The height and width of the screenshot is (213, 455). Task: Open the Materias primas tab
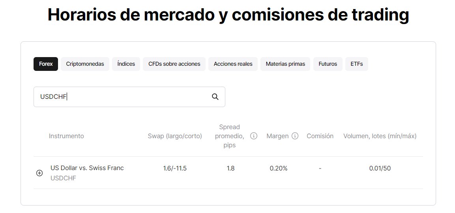(x=285, y=64)
